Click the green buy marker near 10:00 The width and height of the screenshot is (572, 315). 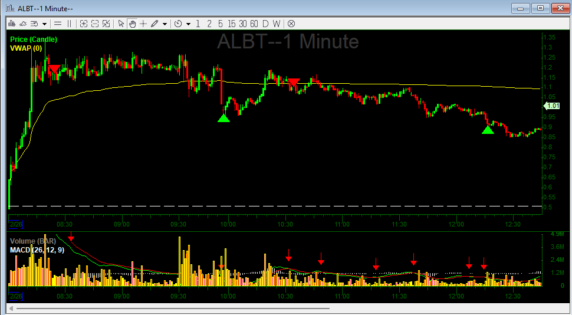pyautogui.click(x=223, y=118)
